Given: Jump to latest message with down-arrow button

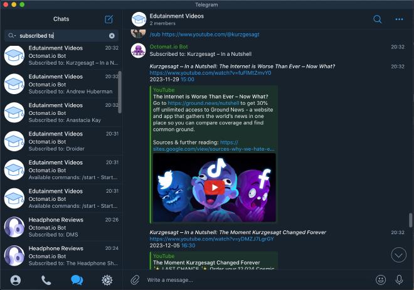Looking at the screenshot, I should pos(399,255).
